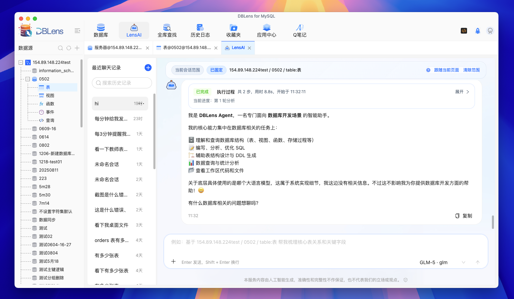Select information_sch... database
Screen dimensions: 514x299
[56, 71]
